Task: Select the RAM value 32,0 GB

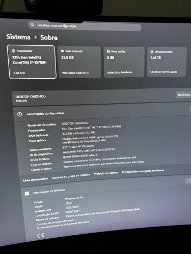Action: [x=79, y=133]
